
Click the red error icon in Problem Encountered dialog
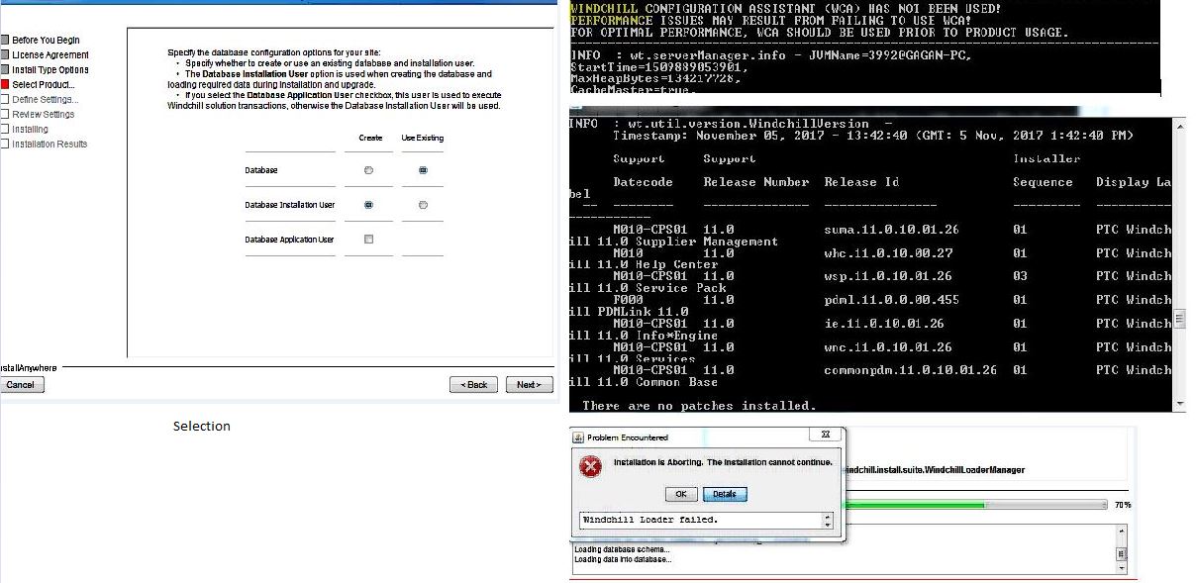click(x=592, y=465)
